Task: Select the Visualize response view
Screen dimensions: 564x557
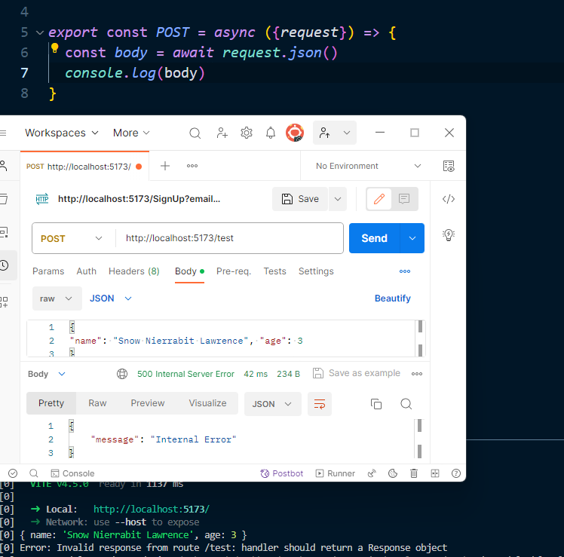Action: 207,403
